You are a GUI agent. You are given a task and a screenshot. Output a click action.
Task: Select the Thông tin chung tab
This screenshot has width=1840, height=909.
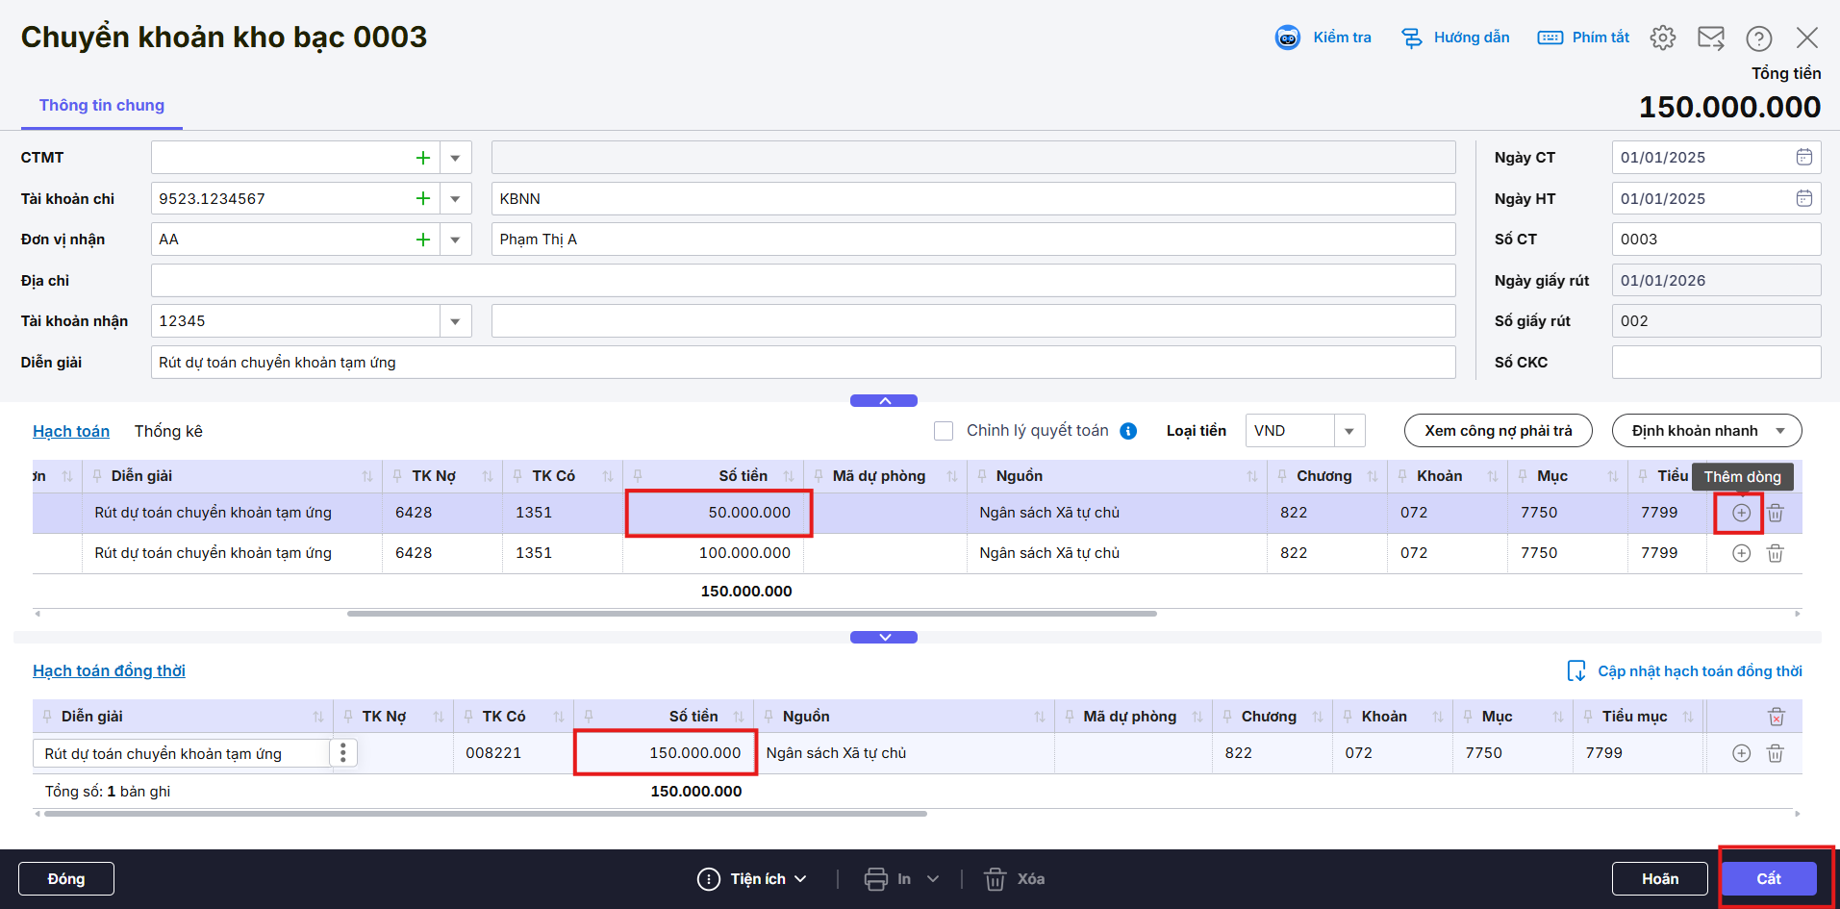101,105
